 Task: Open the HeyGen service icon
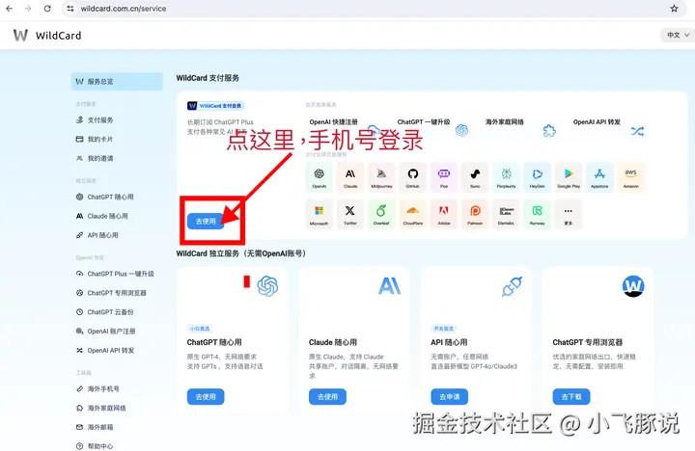(x=538, y=177)
